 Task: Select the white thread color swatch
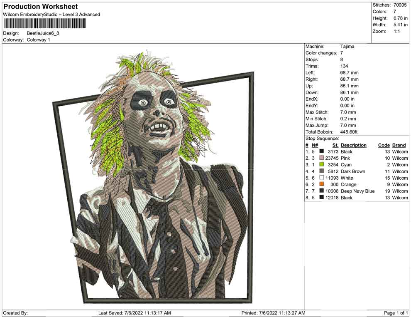coord(322,178)
